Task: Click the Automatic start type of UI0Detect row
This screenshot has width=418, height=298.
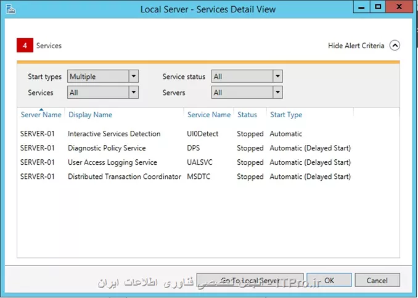Action: coord(286,134)
